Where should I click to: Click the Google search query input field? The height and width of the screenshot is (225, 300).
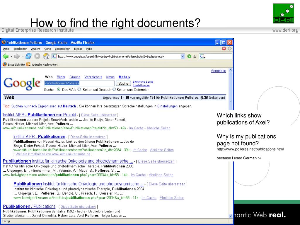(x=79, y=83)
